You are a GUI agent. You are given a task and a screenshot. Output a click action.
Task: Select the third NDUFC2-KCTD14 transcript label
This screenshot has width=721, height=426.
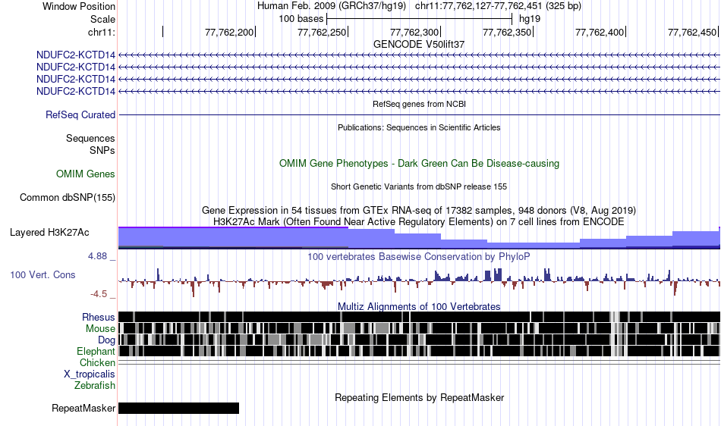click(x=76, y=79)
